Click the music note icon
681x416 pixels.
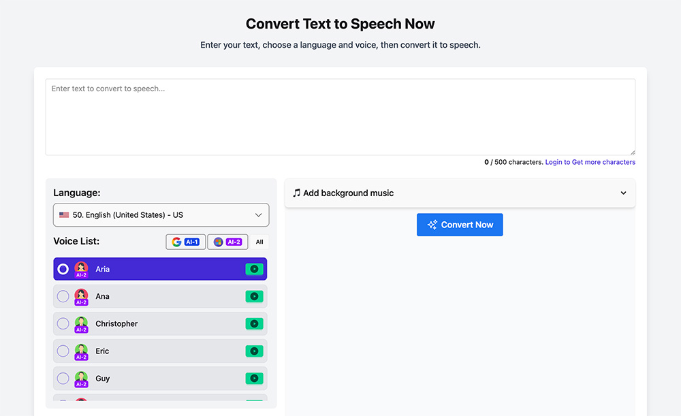tap(297, 193)
